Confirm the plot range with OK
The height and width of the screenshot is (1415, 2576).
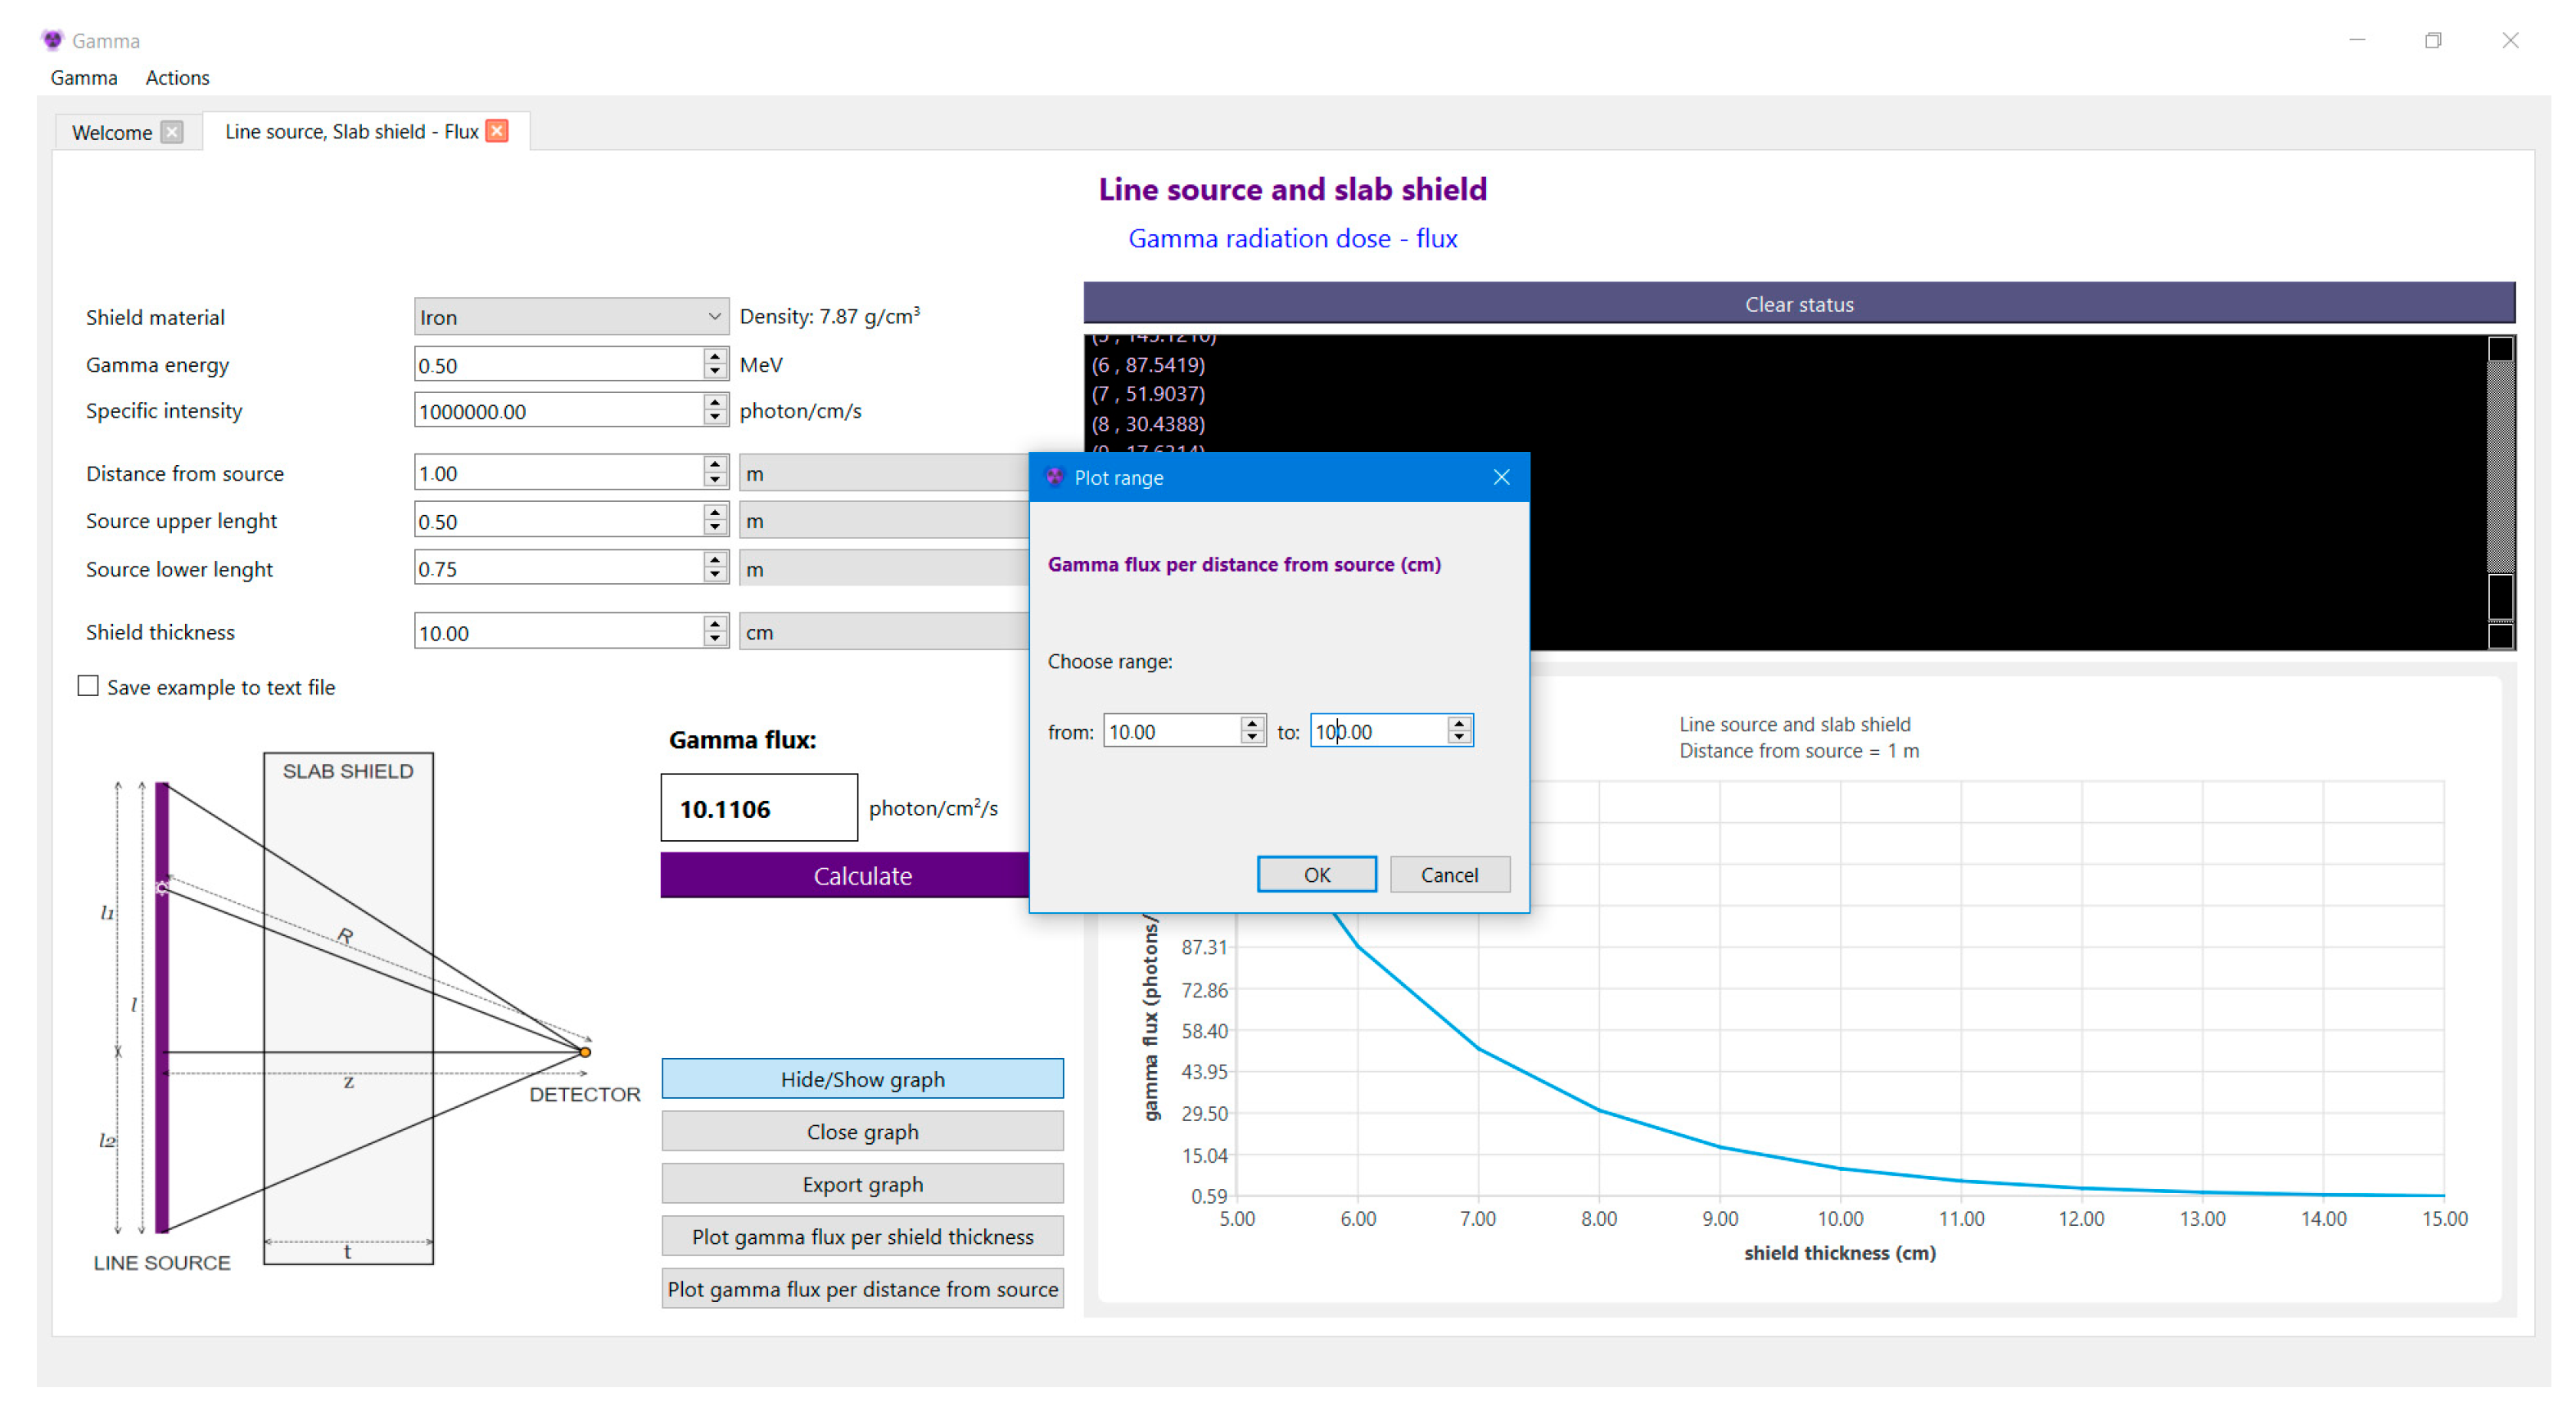(1316, 874)
